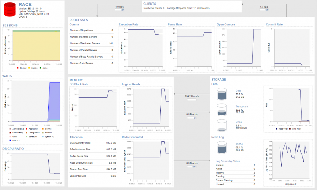
Task: Click the Network wait legend marker
Action: pyautogui.click(x=43, y=133)
